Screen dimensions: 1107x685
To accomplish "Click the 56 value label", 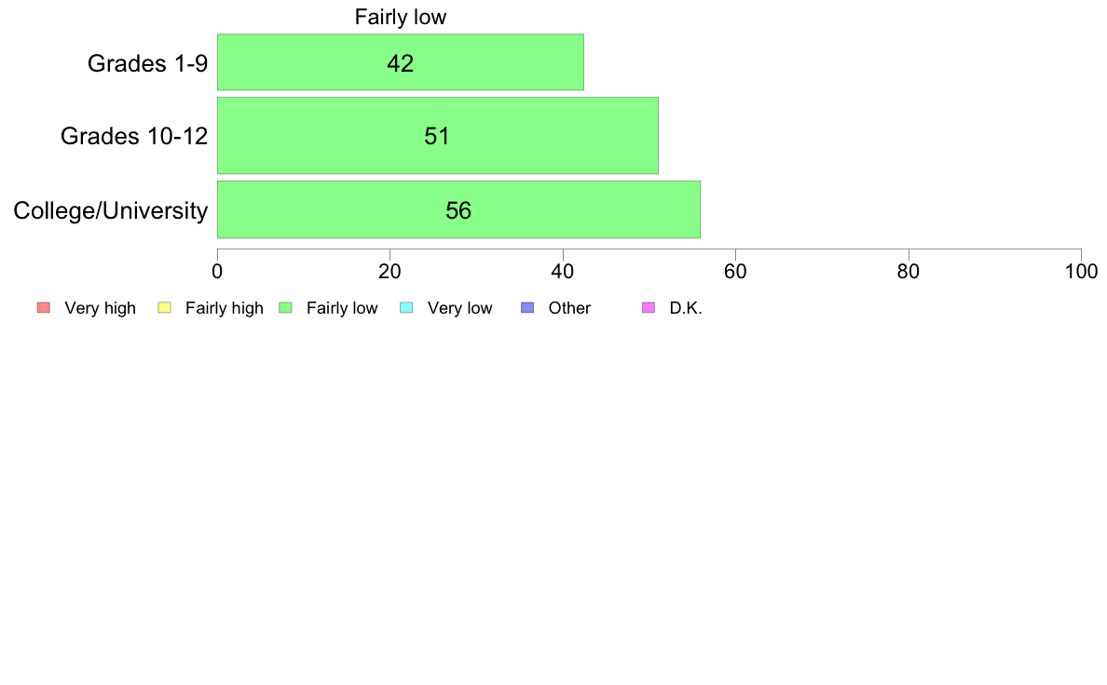I will pos(458,210).
